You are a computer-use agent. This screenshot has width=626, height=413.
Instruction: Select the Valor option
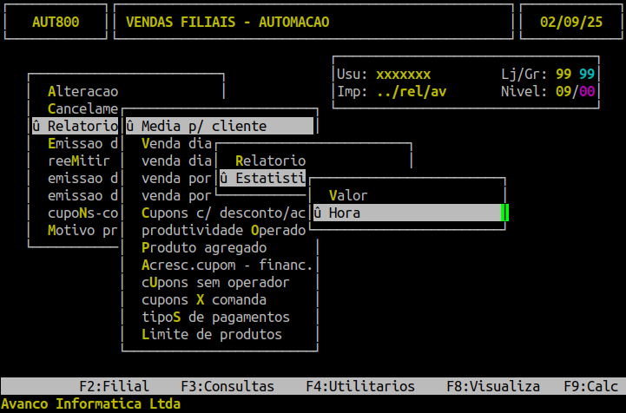[348, 195]
